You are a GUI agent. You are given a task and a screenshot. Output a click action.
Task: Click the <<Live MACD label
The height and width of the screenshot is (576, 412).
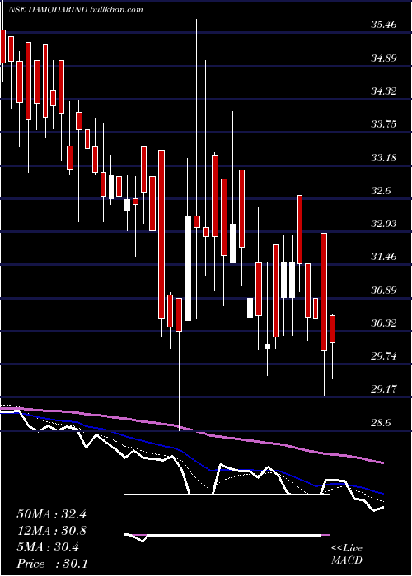tap(347, 555)
